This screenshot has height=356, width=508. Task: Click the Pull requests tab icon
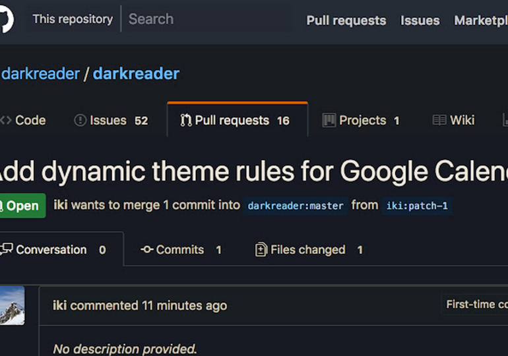coord(186,121)
